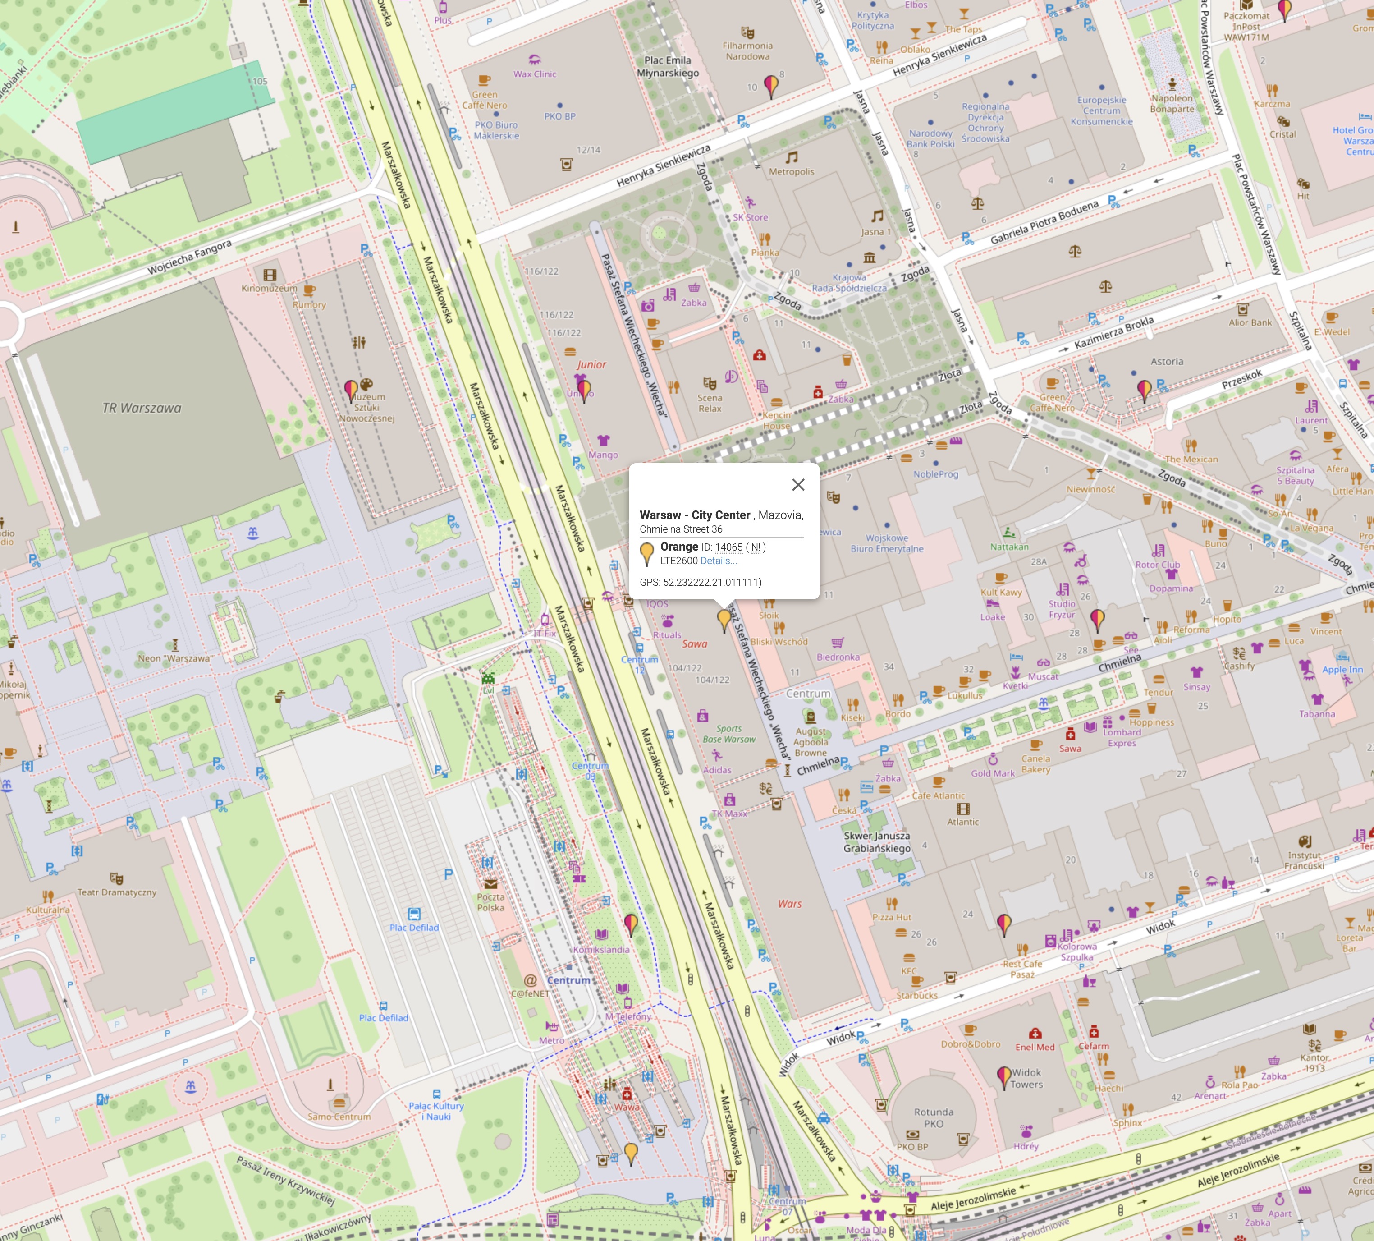Click the N! abbreviation in popup
Image resolution: width=1374 pixels, height=1241 pixels.
(x=755, y=547)
